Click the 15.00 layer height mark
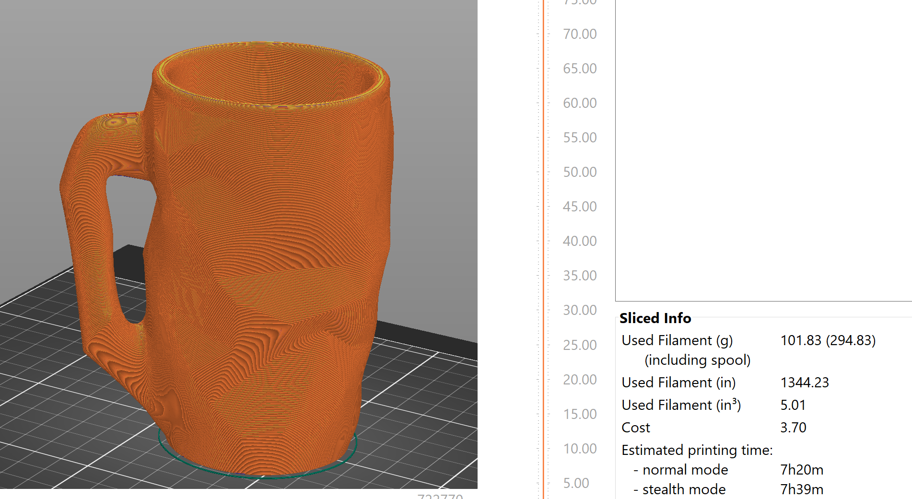This screenshot has height=499, width=912. tap(580, 414)
